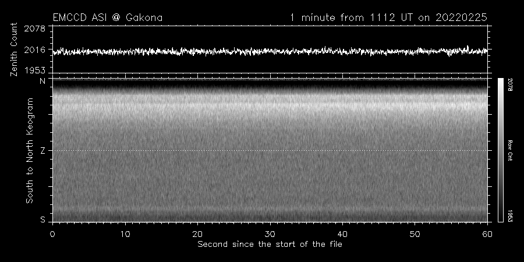Click the grayscale colorbar beside the keogram
Image resolution: width=524 pixels, height=262 pixels.
(x=501, y=150)
